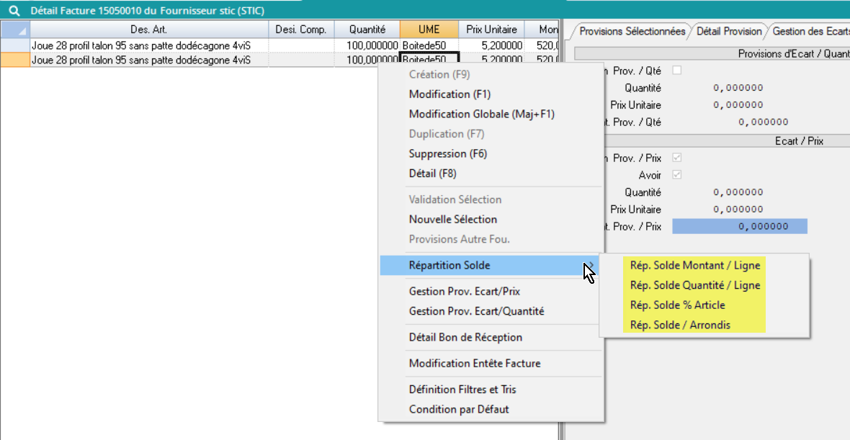This screenshot has width=850, height=440.
Task: Click the grid select-all corner triangle
Action: pyautogui.click(x=15, y=30)
